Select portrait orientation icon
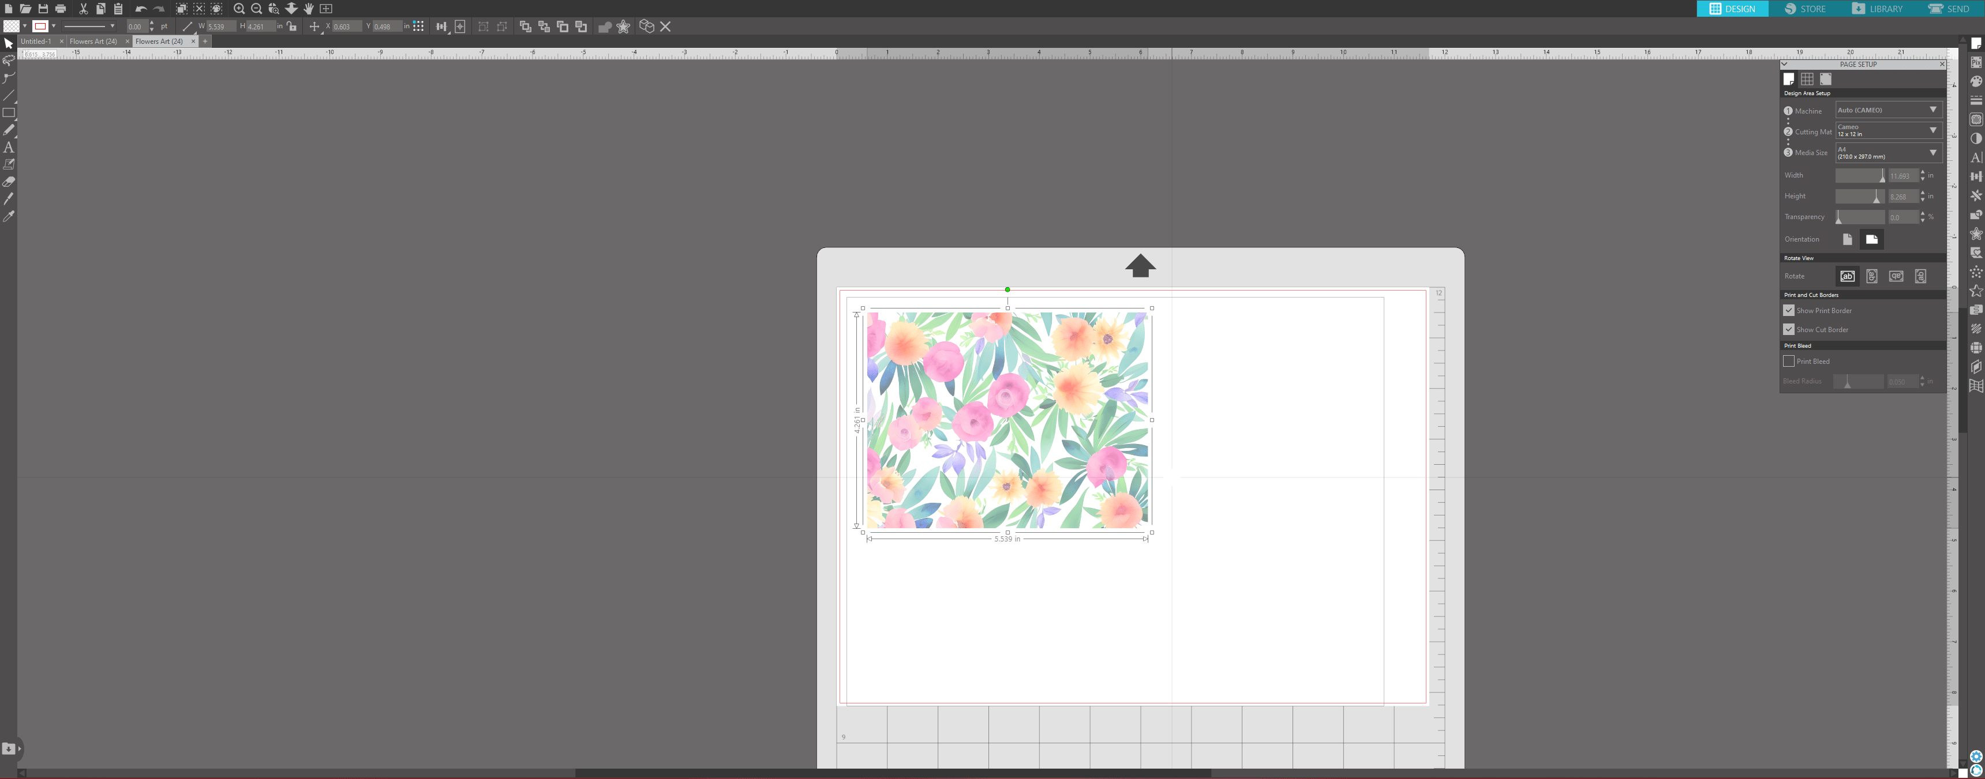The width and height of the screenshot is (1985, 779). click(x=1847, y=239)
